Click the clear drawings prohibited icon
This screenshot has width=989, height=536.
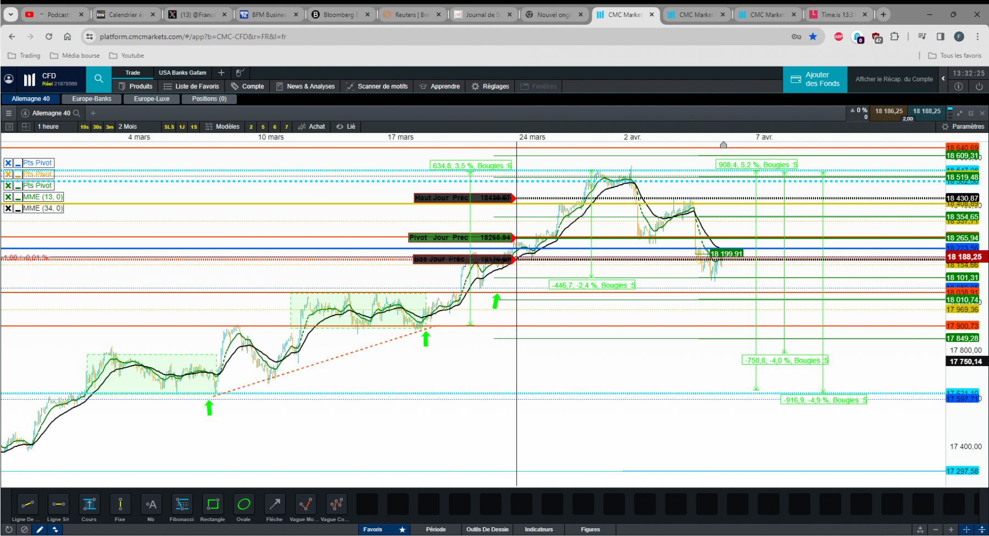coord(24,529)
